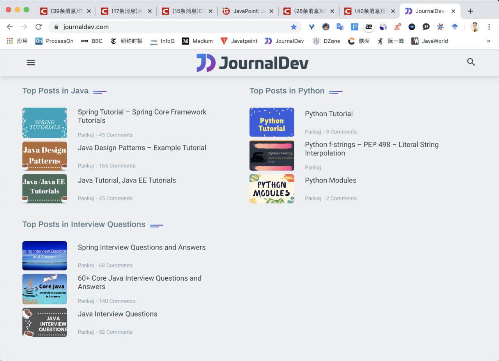Go back using the browser back arrow
The height and width of the screenshot is (361, 499).
coord(10,27)
